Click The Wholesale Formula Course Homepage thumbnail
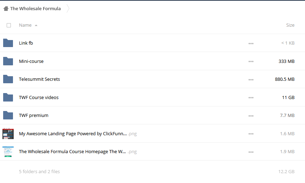 click(x=8, y=152)
